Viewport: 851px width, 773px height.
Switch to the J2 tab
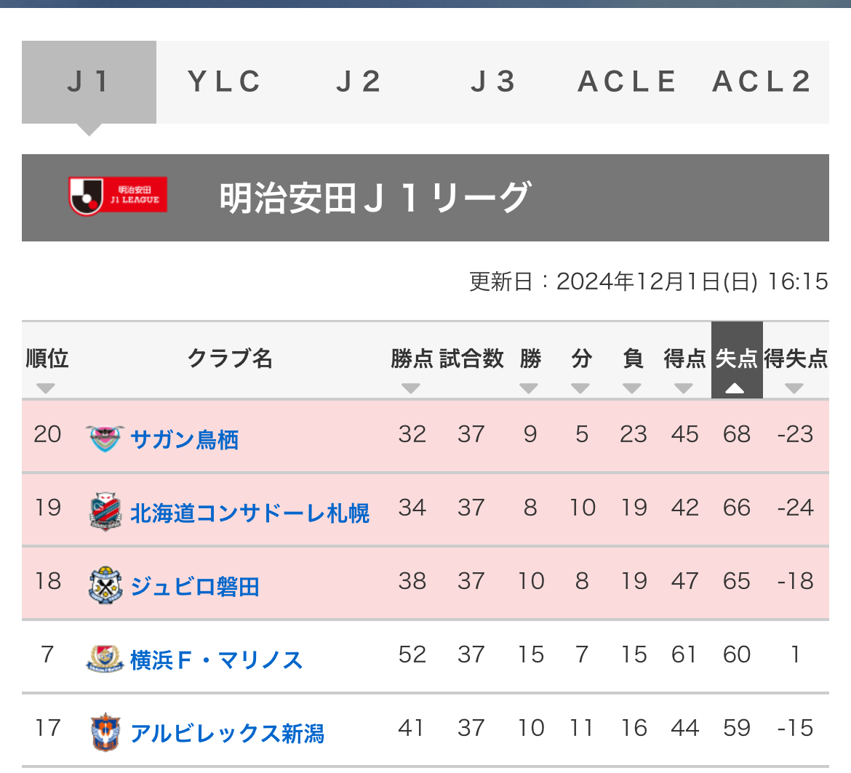click(358, 82)
